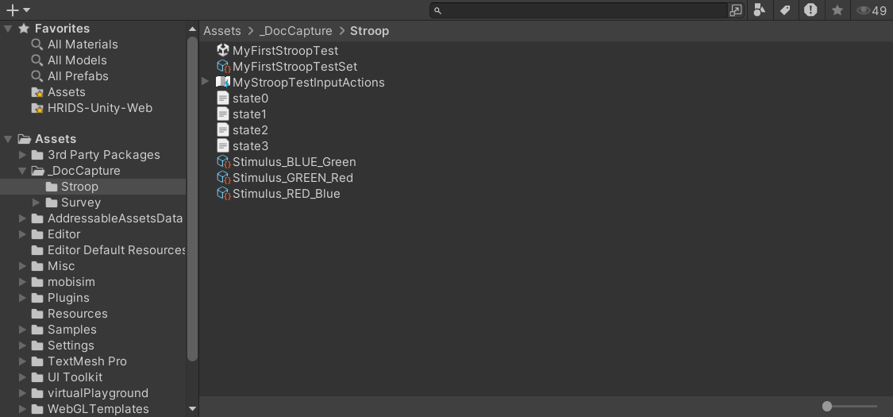The width and height of the screenshot is (893, 417).
Task: Open Search by Label tag icon
Action: tap(785, 10)
